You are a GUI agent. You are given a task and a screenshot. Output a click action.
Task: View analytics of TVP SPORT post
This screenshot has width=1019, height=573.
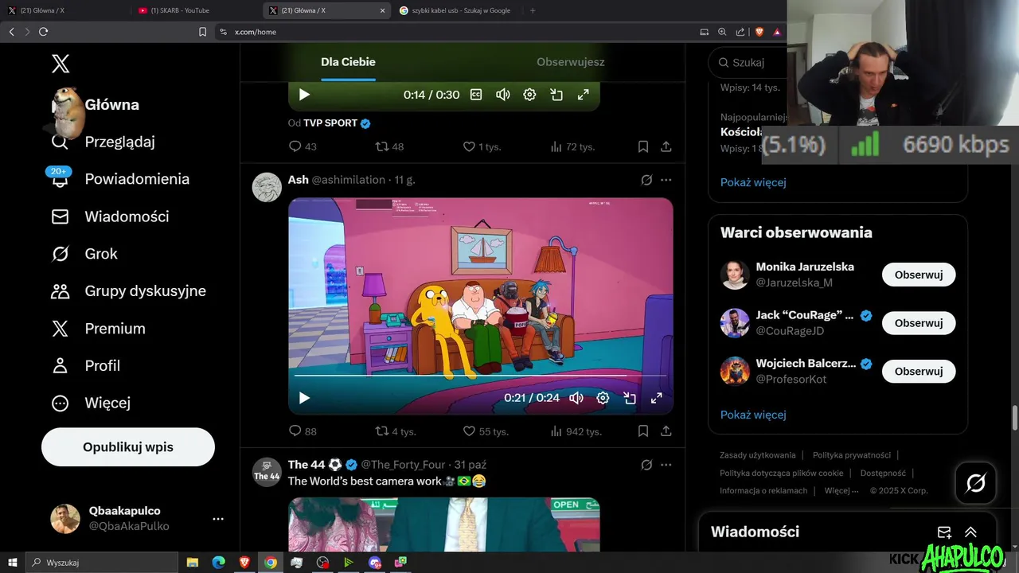pyautogui.click(x=572, y=146)
